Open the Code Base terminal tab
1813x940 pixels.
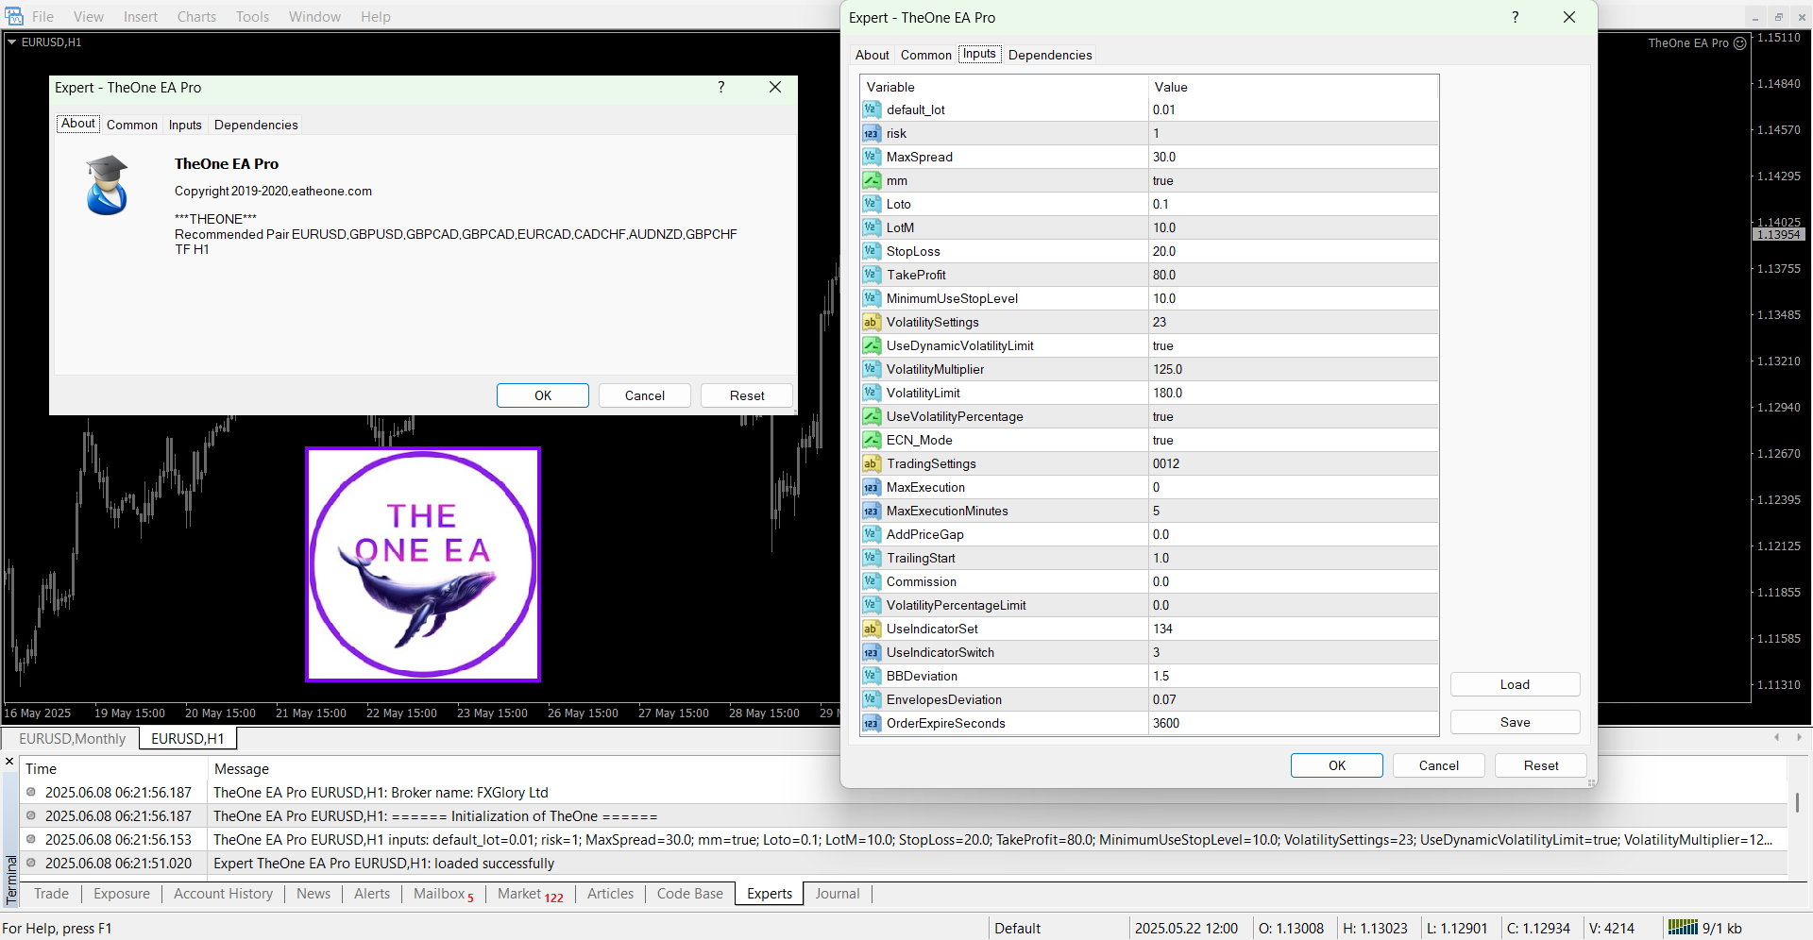[689, 894]
